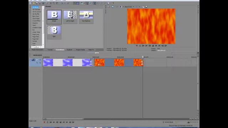Redo the action from the toolbar

point(68,3)
